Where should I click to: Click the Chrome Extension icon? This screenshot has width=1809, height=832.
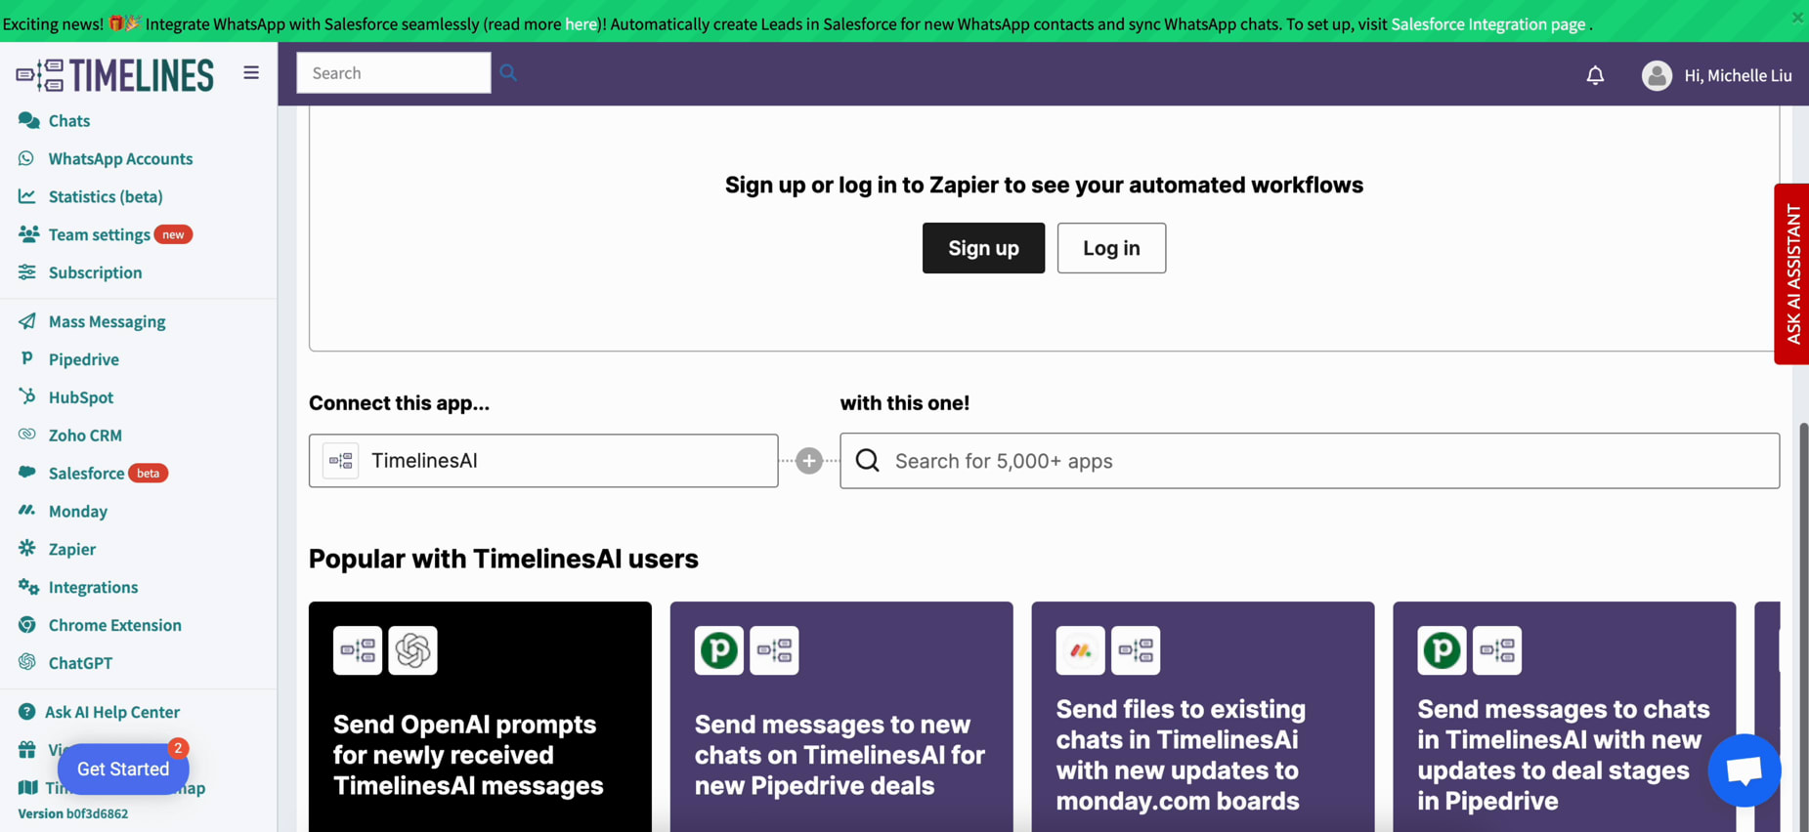tap(27, 624)
